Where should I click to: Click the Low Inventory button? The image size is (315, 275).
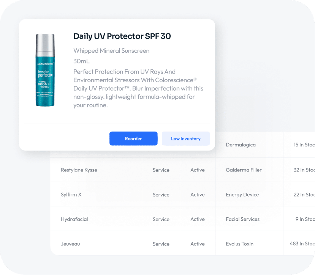pyautogui.click(x=185, y=138)
